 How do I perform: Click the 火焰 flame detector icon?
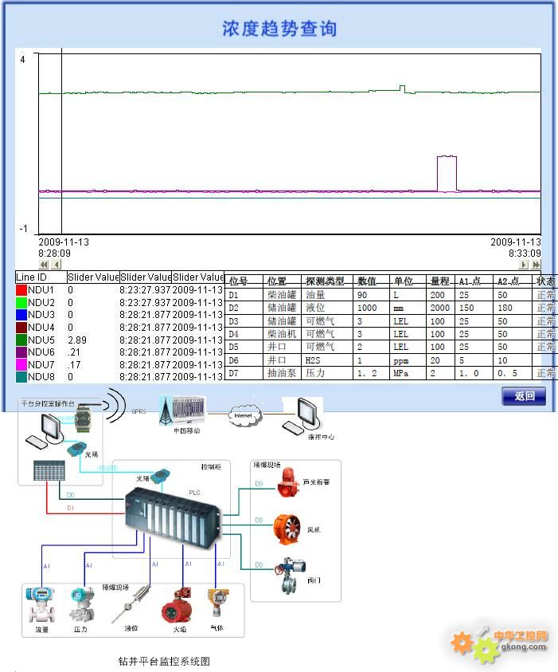coord(178,606)
